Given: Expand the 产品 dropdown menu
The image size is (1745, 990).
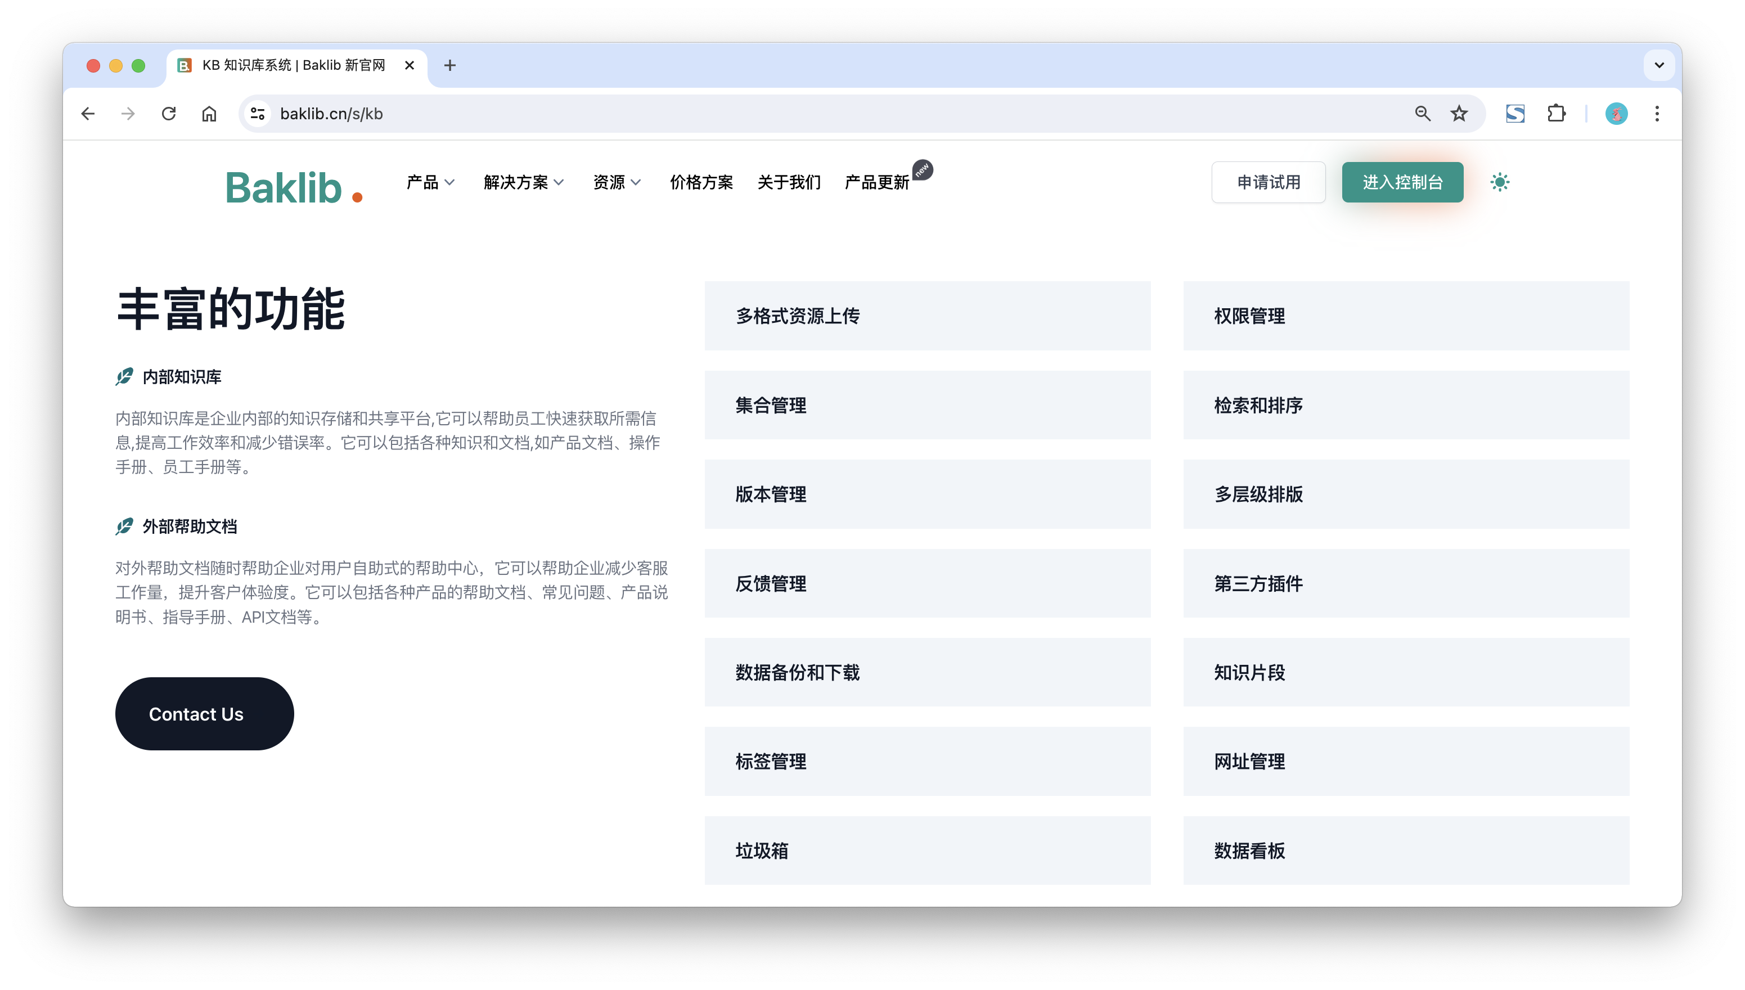Looking at the screenshot, I should tap(430, 182).
